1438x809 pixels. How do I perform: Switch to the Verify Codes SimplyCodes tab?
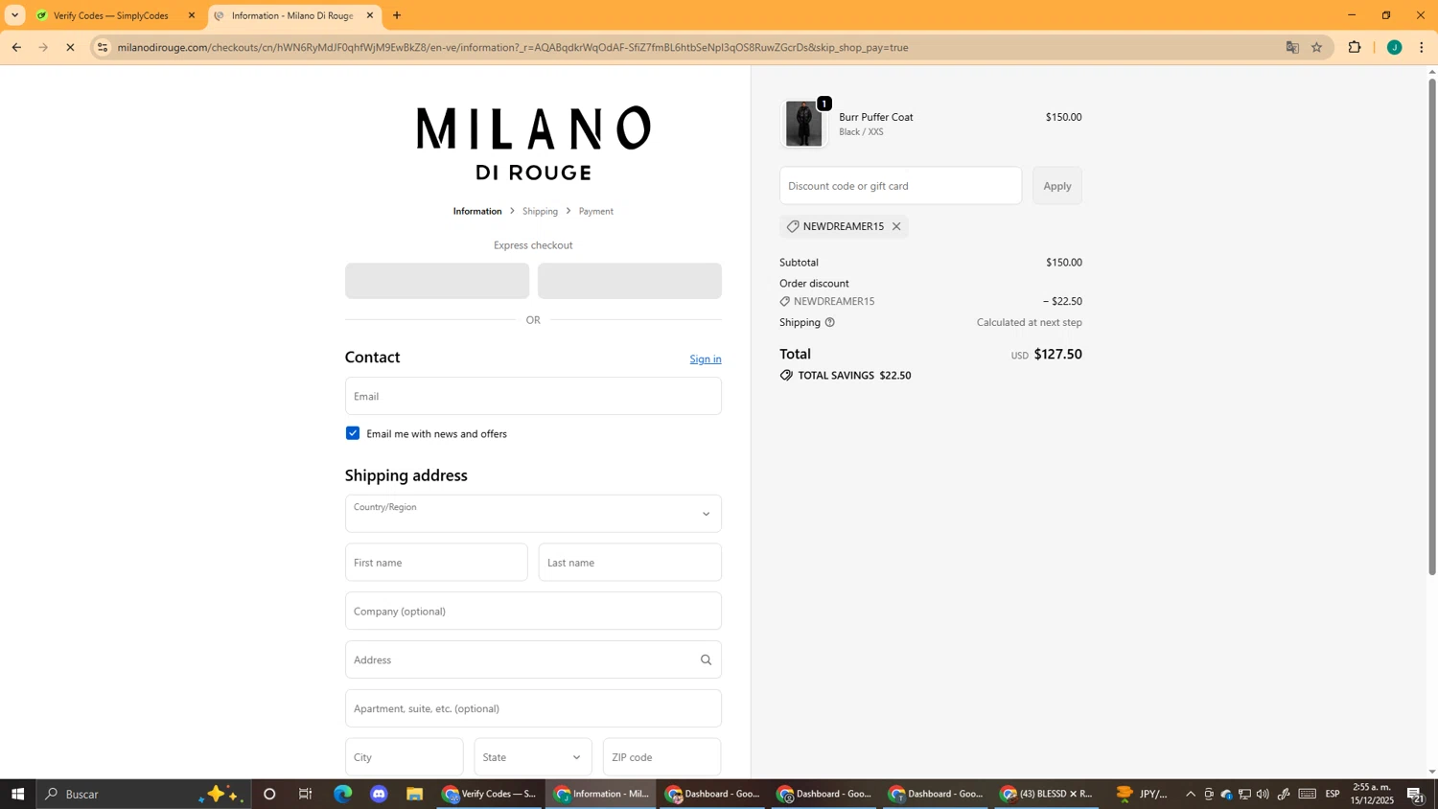pos(116,15)
